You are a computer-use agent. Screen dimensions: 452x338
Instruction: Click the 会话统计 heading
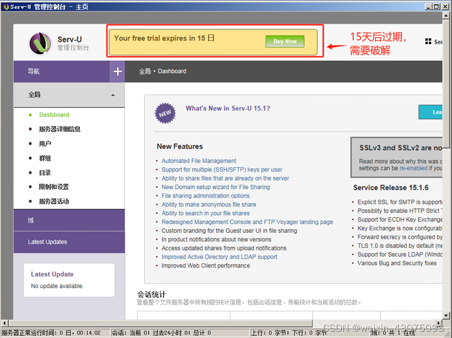pos(152,295)
